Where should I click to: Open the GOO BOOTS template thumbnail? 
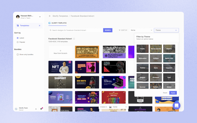coord(87,82)
